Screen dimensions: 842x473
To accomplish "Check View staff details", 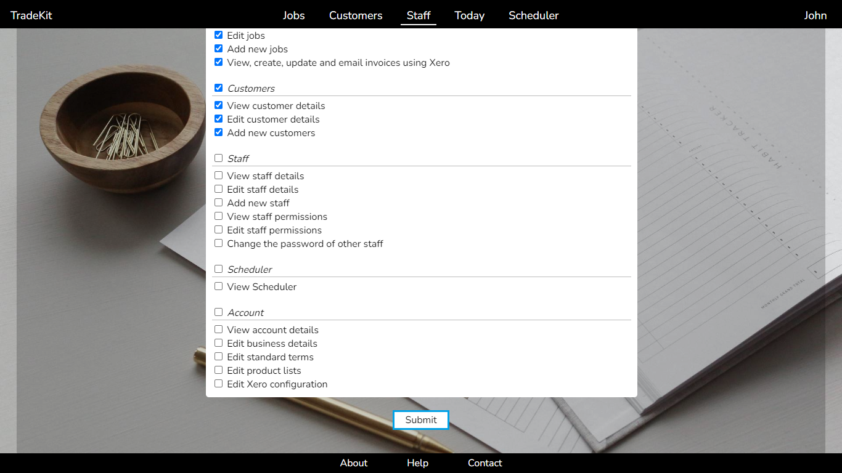I will tap(218, 176).
